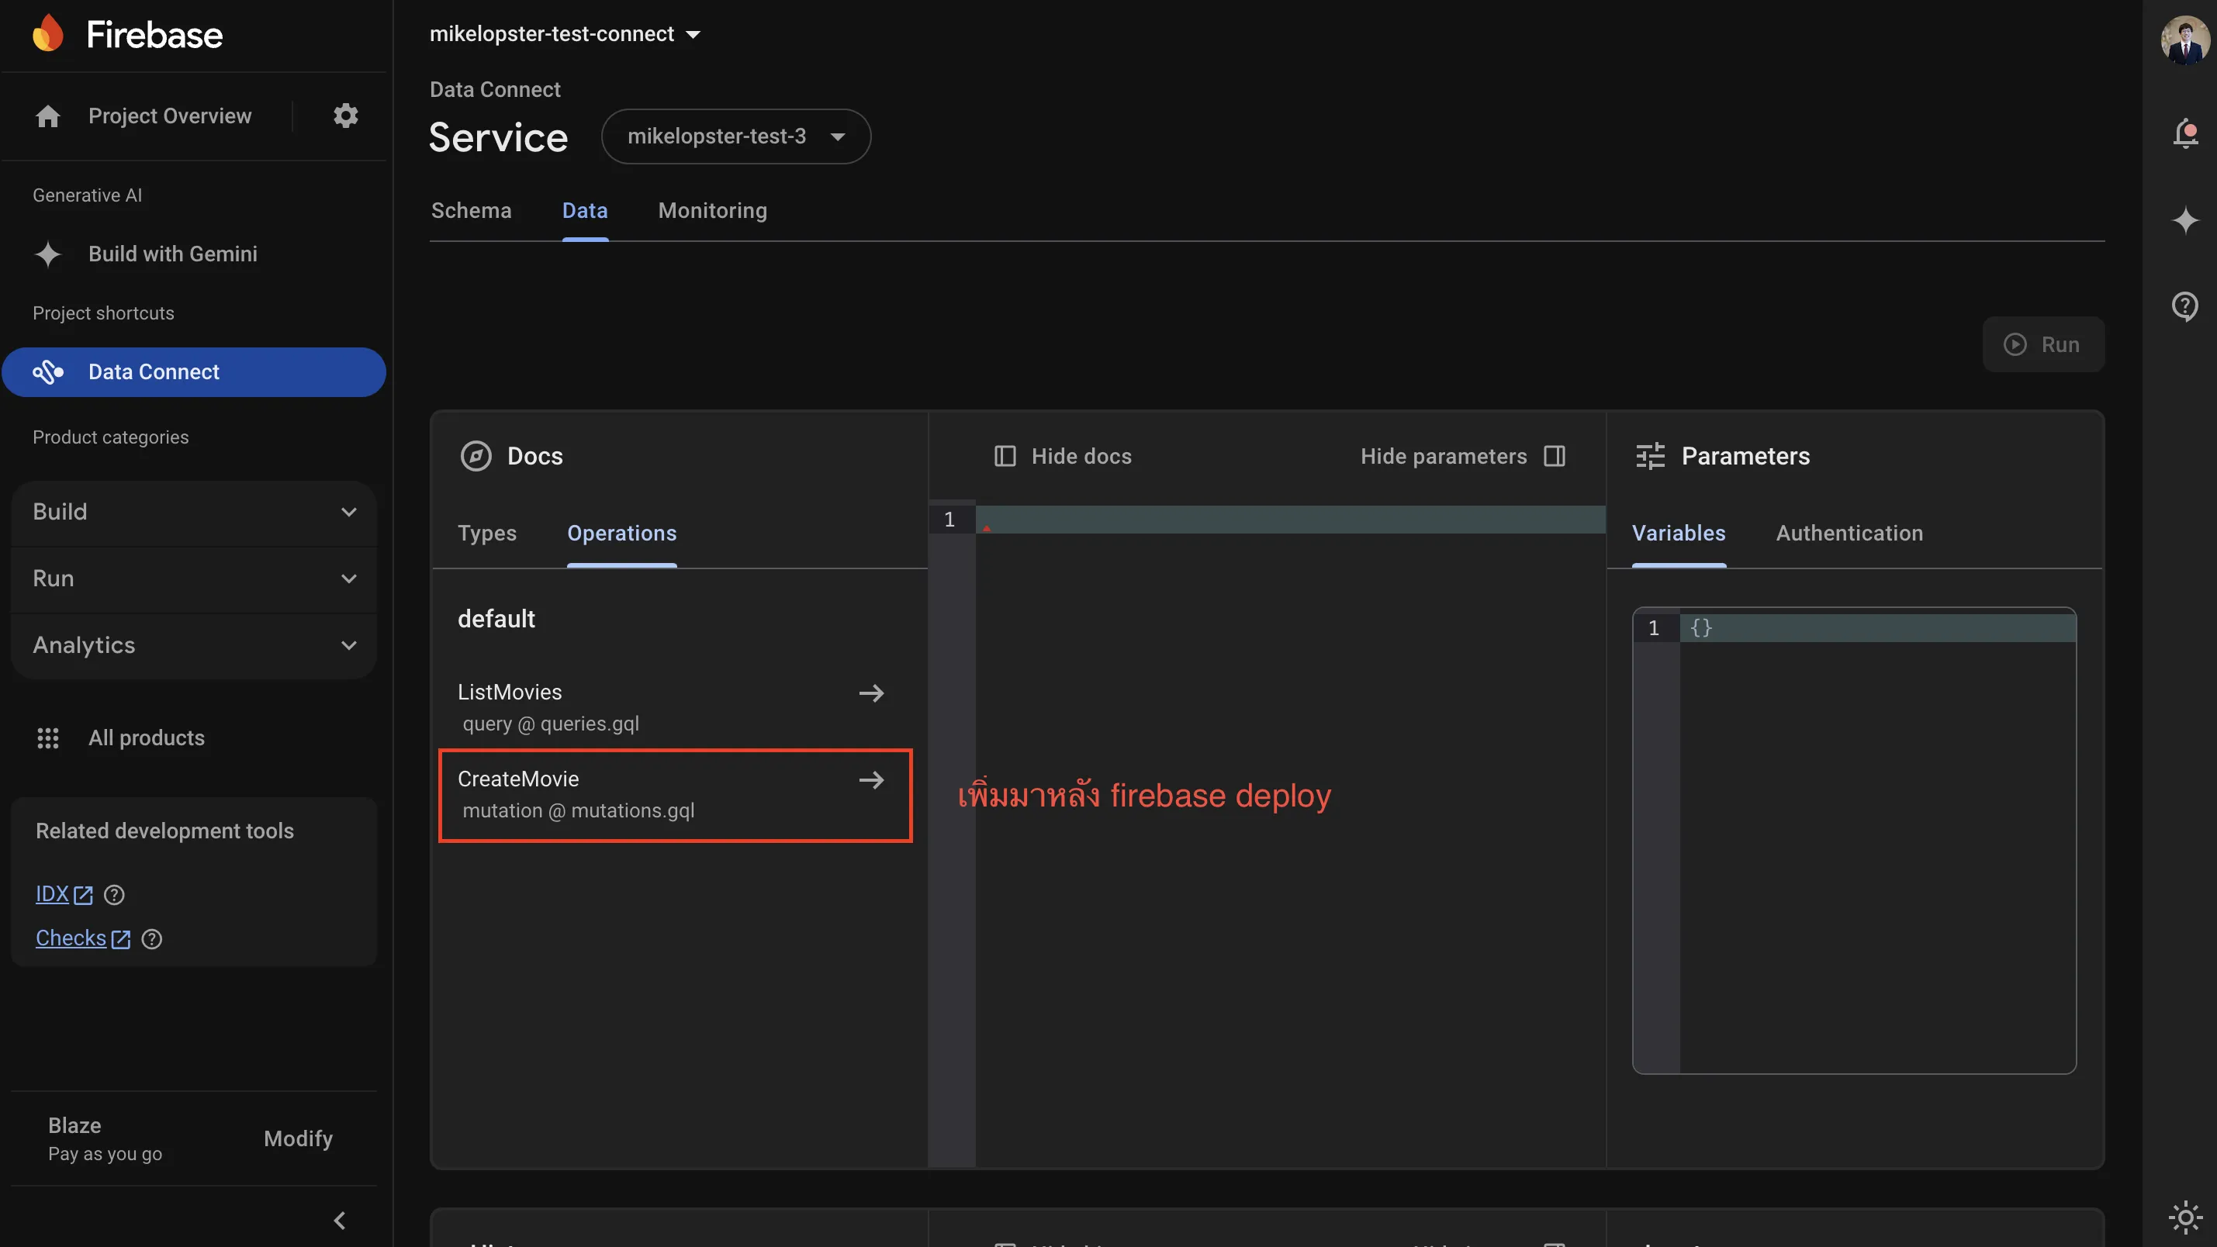Click 'mutation @ mutations.gql' text

(579, 810)
